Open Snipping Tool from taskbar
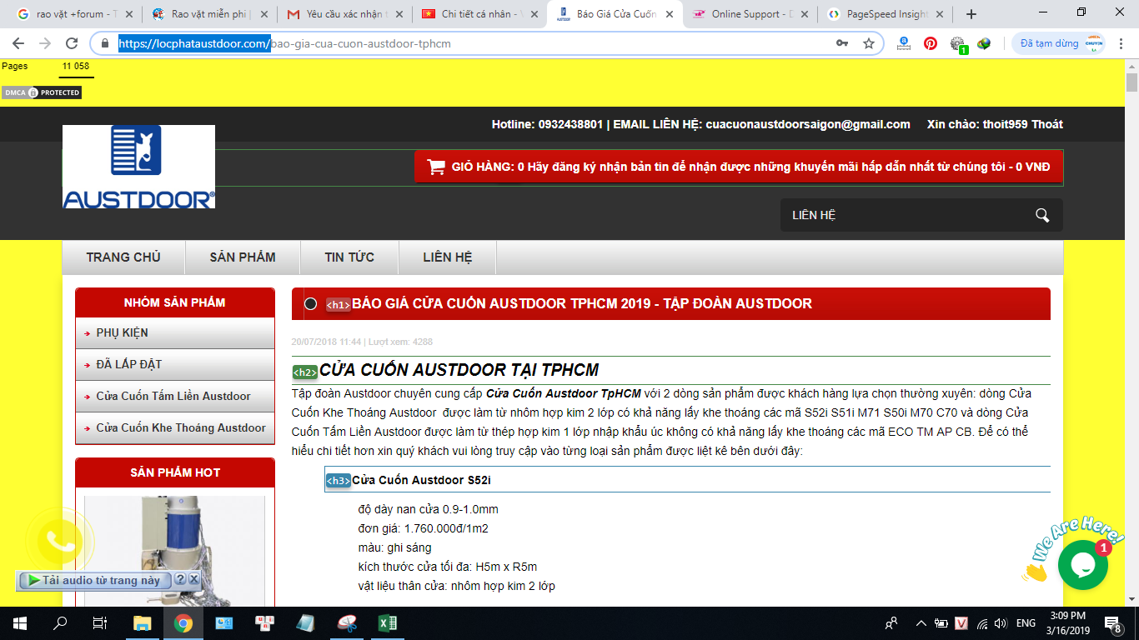 pyautogui.click(x=346, y=623)
